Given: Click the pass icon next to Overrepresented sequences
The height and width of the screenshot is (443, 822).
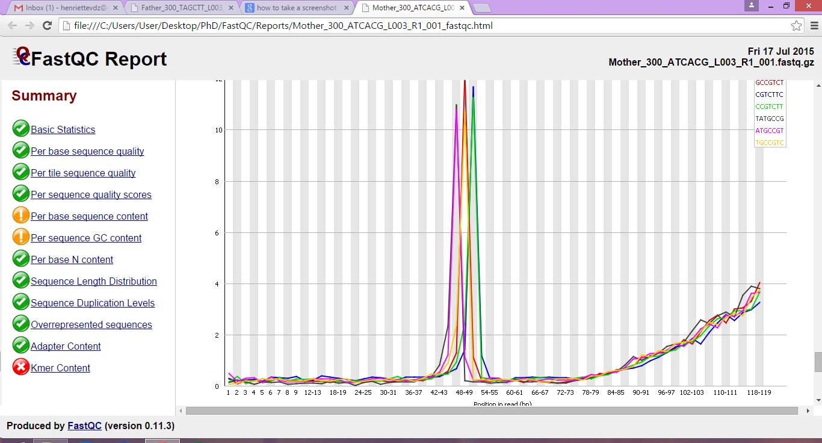Looking at the screenshot, I should pyautogui.click(x=21, y=324).
